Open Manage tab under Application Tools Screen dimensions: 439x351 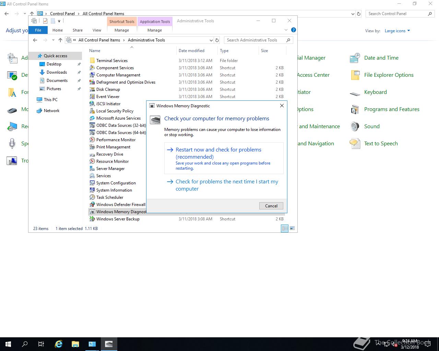point(155,30)
